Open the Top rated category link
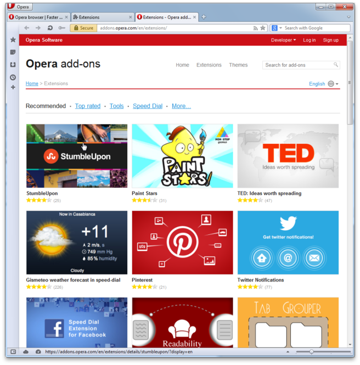 click(x=88, y=106)
